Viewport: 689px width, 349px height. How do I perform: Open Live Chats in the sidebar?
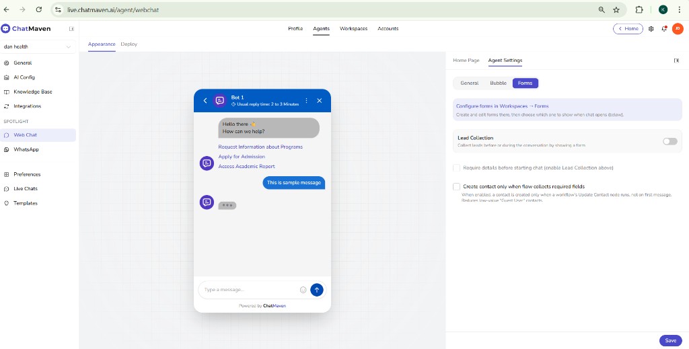pyautogui.click(x=38, y=189)
